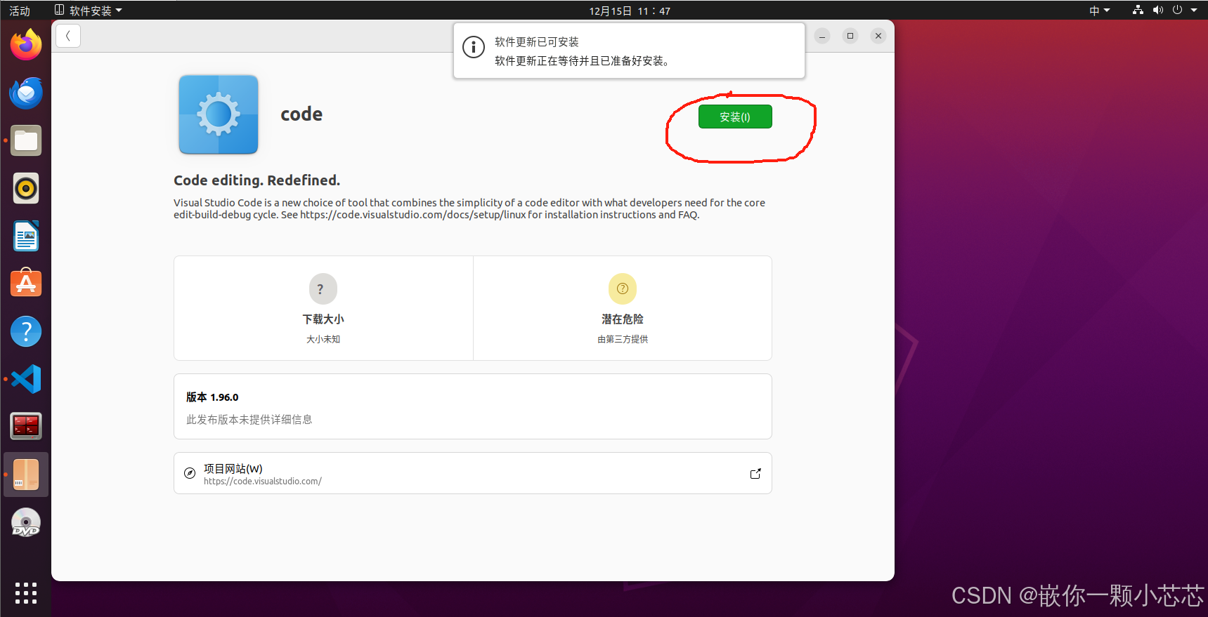Click the info icon in the update notification
1208x617 pixels.
(474, 47)
